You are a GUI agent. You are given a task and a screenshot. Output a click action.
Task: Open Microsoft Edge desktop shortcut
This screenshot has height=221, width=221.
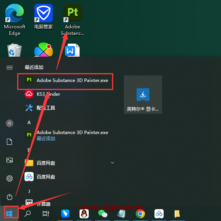[15, 20]
